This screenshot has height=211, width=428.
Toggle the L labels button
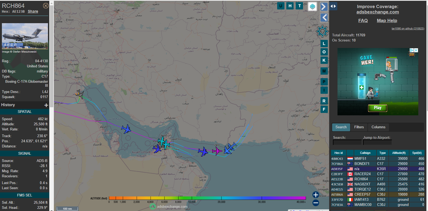point(324,43)
